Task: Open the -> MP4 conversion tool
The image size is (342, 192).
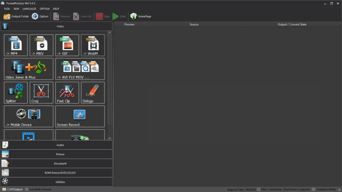Action: [16, 45]
